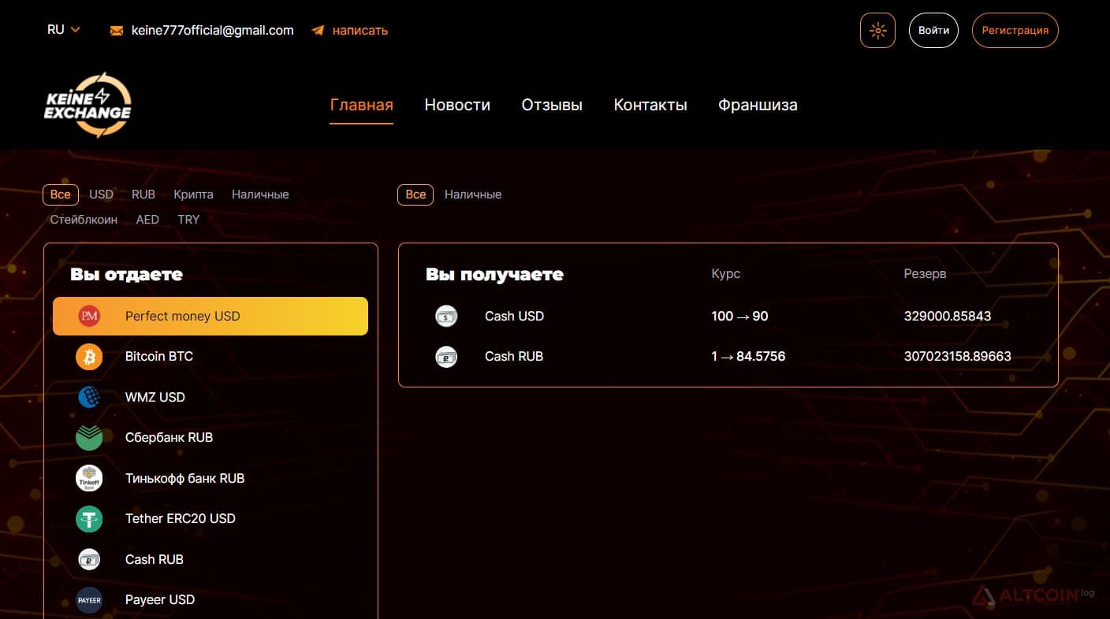Click the Войти login button
The height and width of the screenshot is (619, 1110).
pyautogui.click(x=933, y=31)
